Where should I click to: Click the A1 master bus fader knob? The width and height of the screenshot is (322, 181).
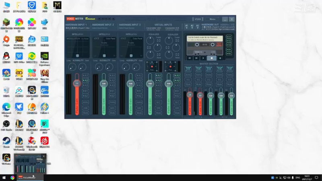click(190, 95)
